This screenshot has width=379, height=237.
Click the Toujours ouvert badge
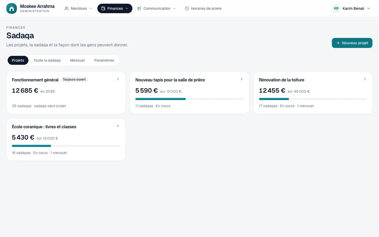coord(74,80)
